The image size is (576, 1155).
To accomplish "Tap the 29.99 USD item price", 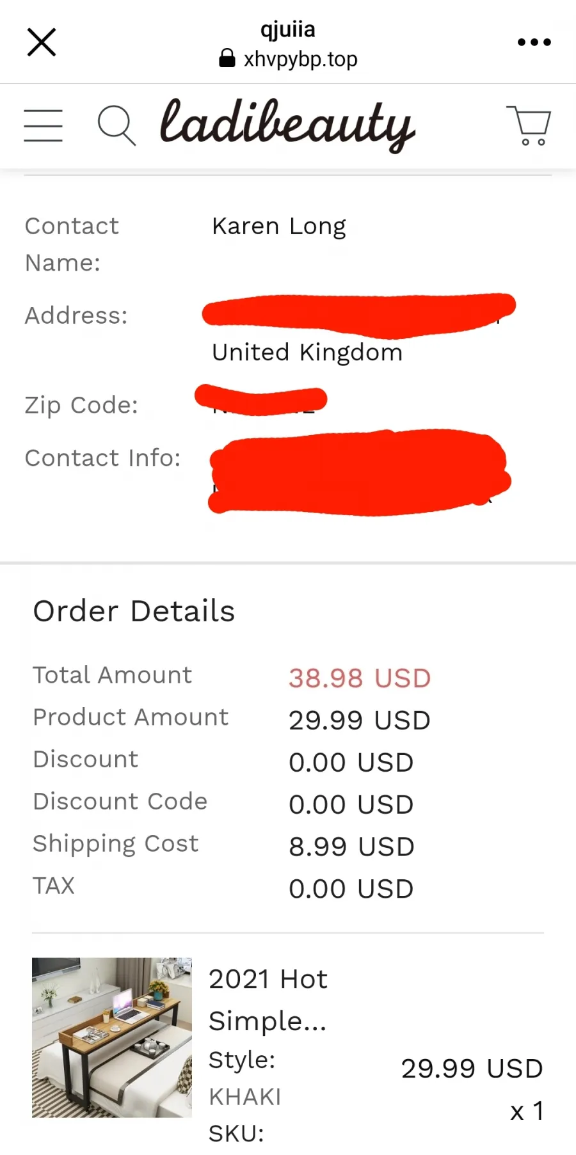I will [472, 1069].
